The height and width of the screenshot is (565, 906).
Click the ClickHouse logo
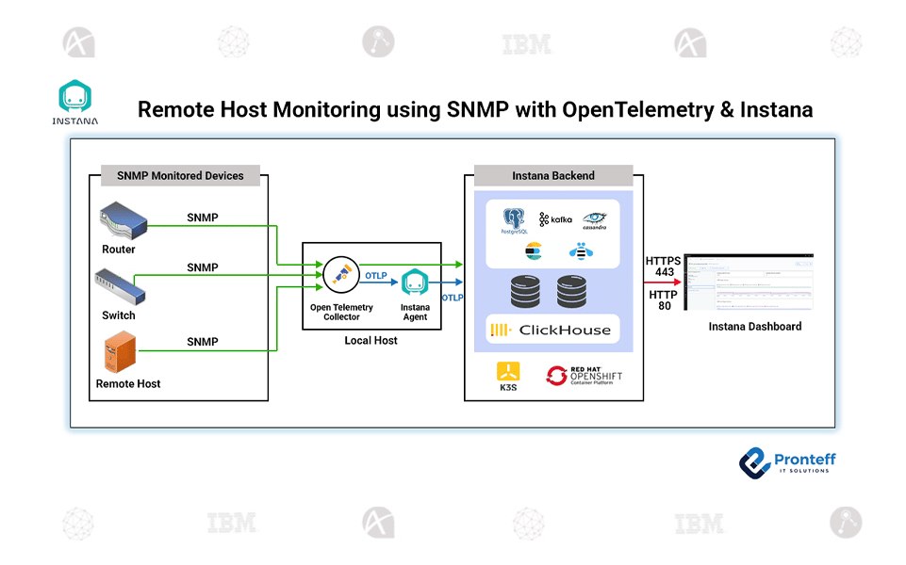click(552, 329)
